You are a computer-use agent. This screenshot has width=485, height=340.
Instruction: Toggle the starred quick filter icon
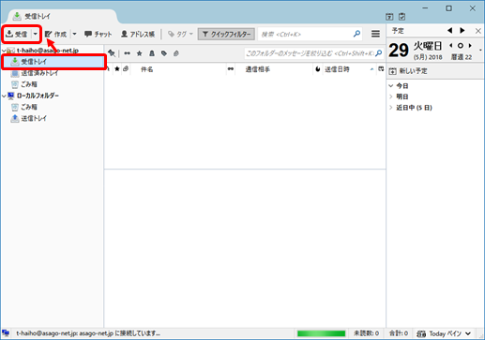click(140, 53)
